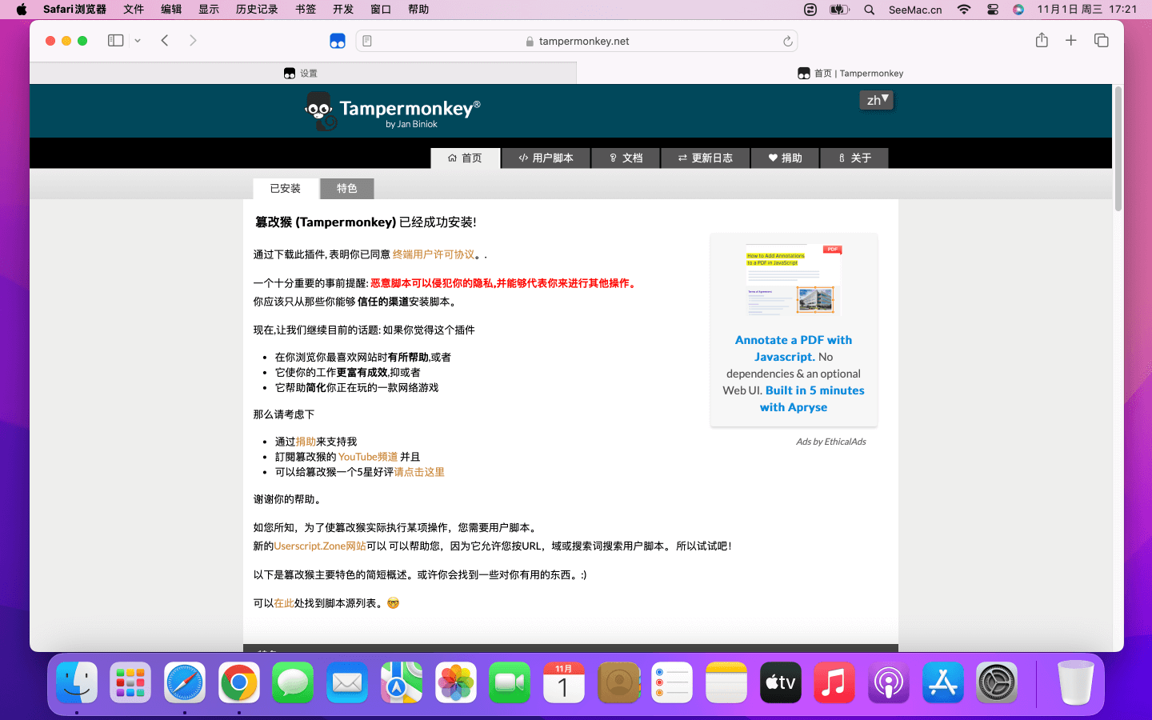
Task: Open Notes from the Dock
Action: tap(726, 682)
